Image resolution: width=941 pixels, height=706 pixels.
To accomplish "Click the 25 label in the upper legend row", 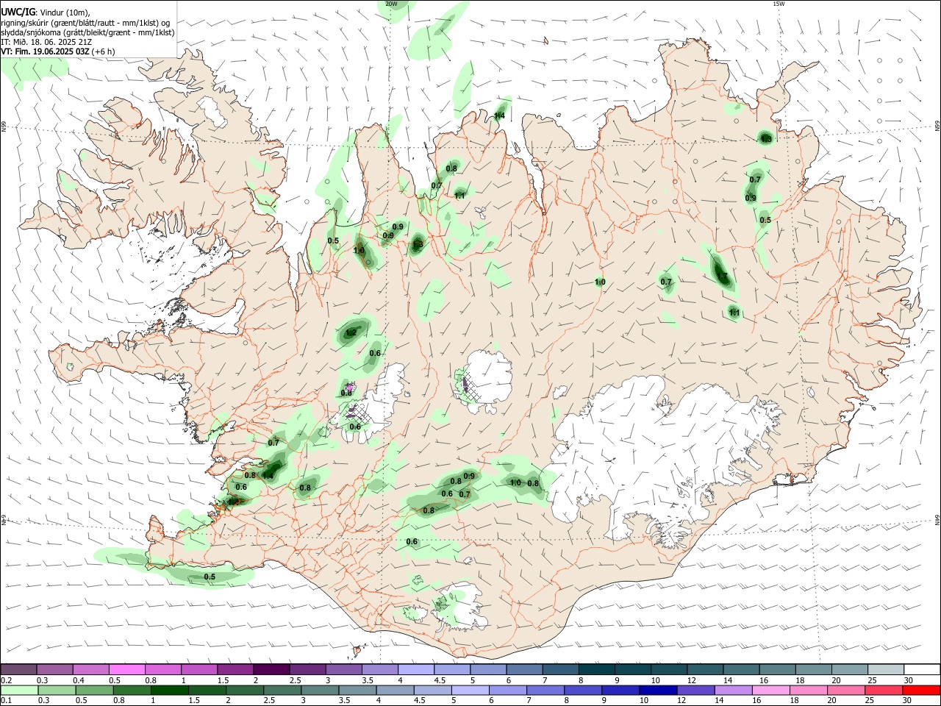I will [x=871, y=680].
